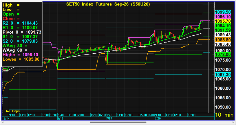Select the R2 0 = 1104.43 legend row
The width and height of the screenshot is (236, 125).
(20, 23)
